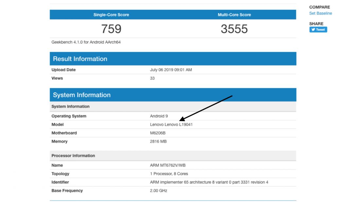Viewport: 360px width, 202px height.
Task: Click the processor name ARM MT6762V/WB
Action: (x=168, y=165)
